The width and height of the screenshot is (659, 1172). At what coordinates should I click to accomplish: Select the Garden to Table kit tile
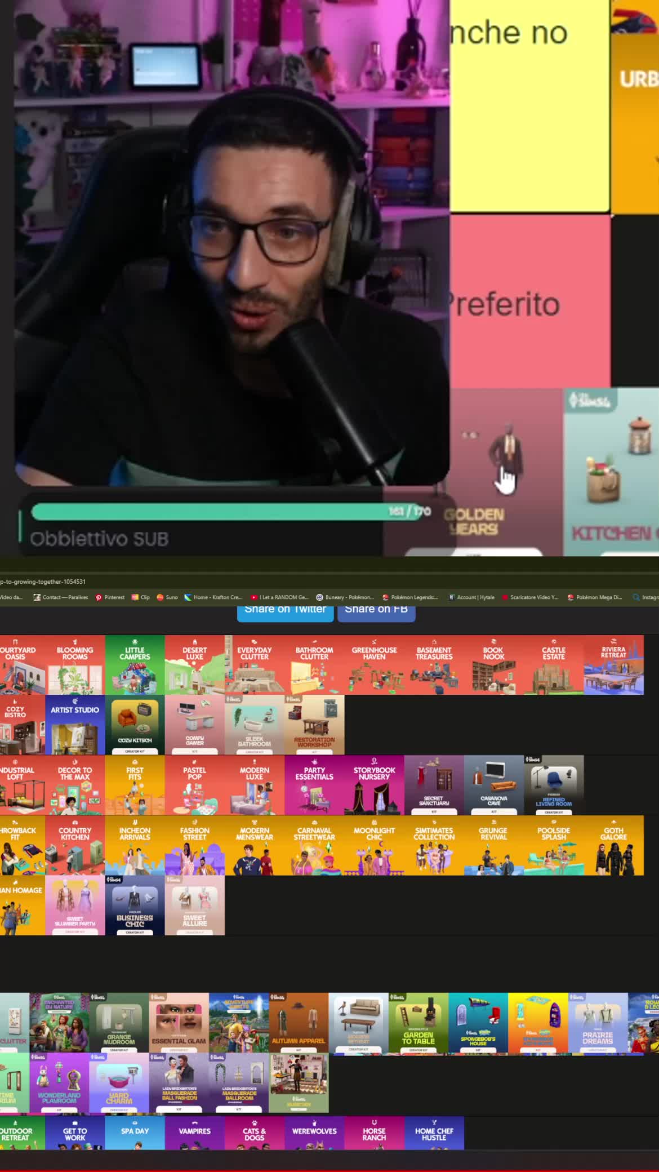418,1023
